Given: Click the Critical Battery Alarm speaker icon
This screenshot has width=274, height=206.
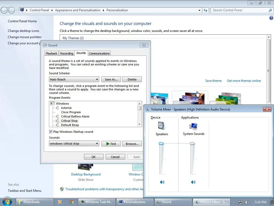Looking at the screenshot, I should point(57,116).
